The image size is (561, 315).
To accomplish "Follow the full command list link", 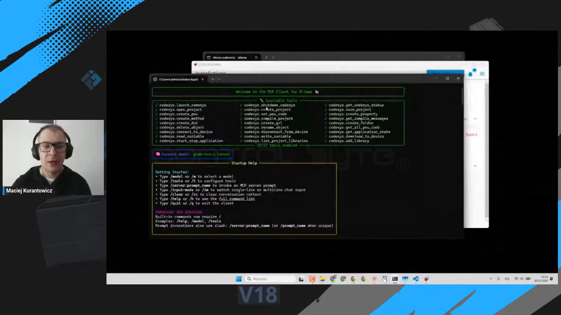I will (237, 199).
